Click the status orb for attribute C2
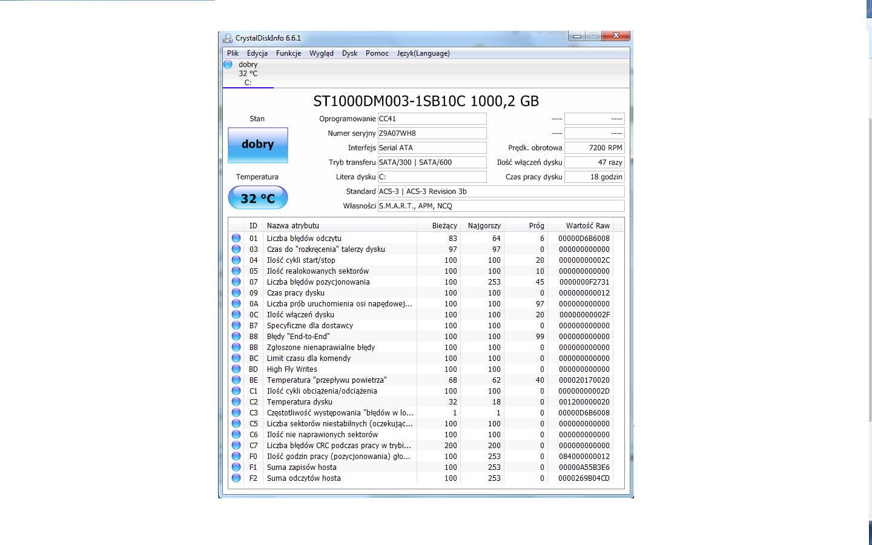 pos(236,401)
